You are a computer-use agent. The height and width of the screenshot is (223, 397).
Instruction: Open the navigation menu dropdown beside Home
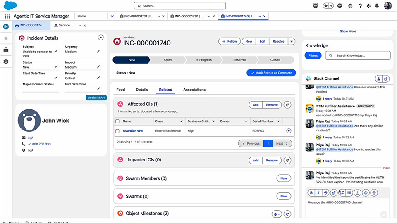[x=112, y=16]
